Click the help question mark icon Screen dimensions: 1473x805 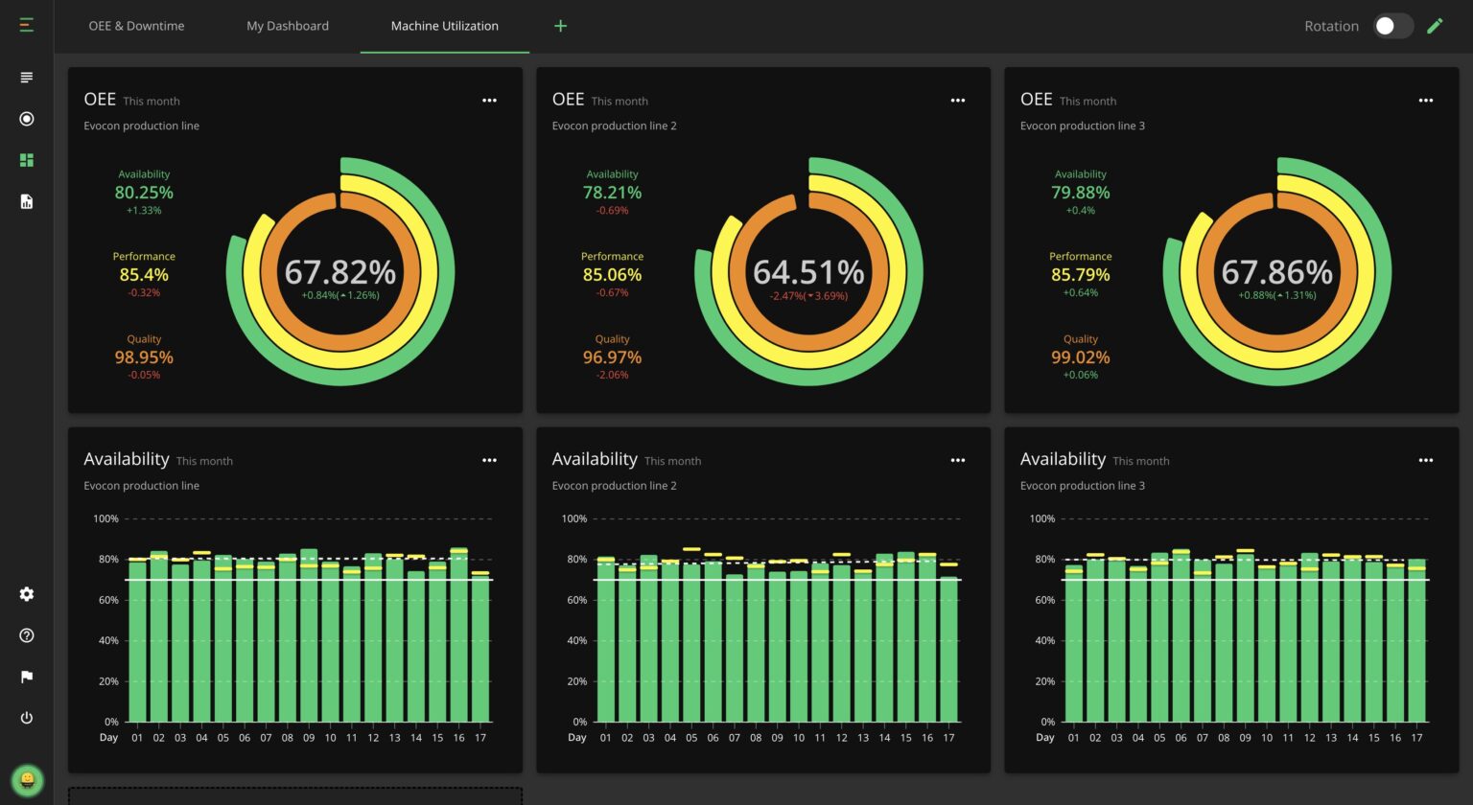click(x=27, y=635)
